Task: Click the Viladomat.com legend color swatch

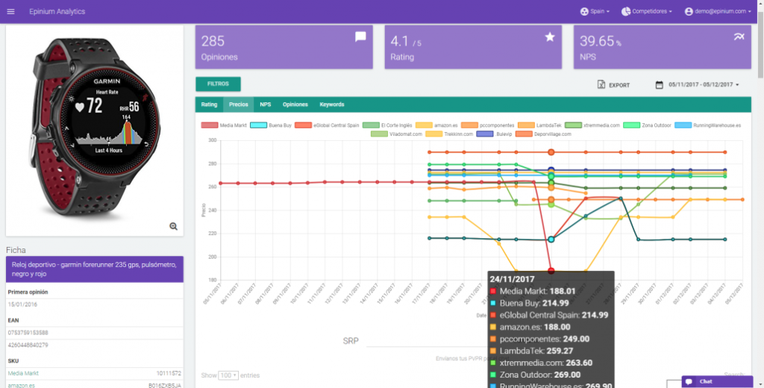Action: (379, 134)
